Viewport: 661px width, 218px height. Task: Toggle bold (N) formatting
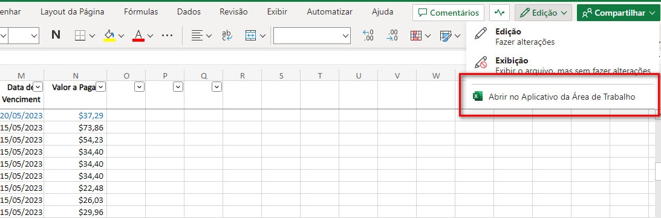tap(56, 36)
